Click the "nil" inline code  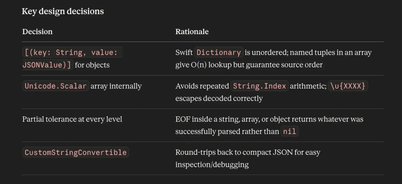click(290, 131)
